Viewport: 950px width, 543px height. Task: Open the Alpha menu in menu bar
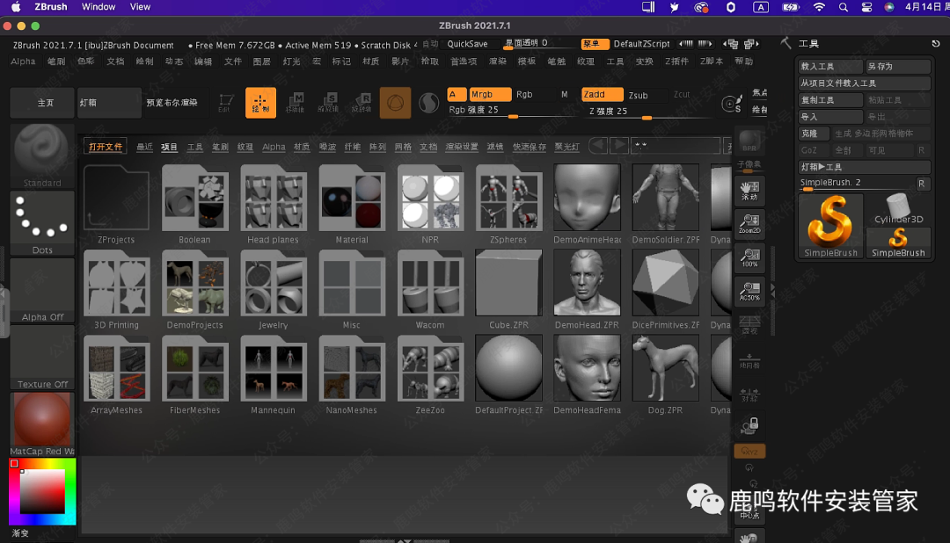click(x=24, y=62)
